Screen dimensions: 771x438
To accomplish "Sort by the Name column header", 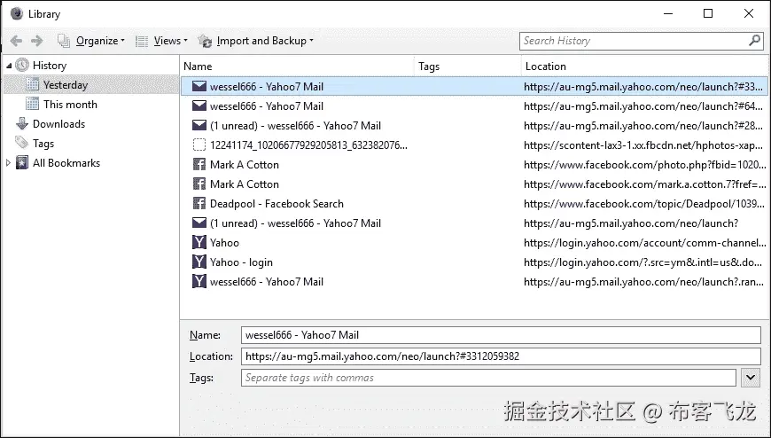I will pyautogui.click(x=297, y=66).
